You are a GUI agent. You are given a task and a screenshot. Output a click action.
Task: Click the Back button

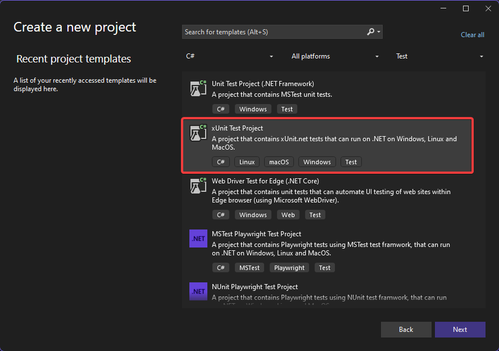pyautogui.click(x=406, y=330)
